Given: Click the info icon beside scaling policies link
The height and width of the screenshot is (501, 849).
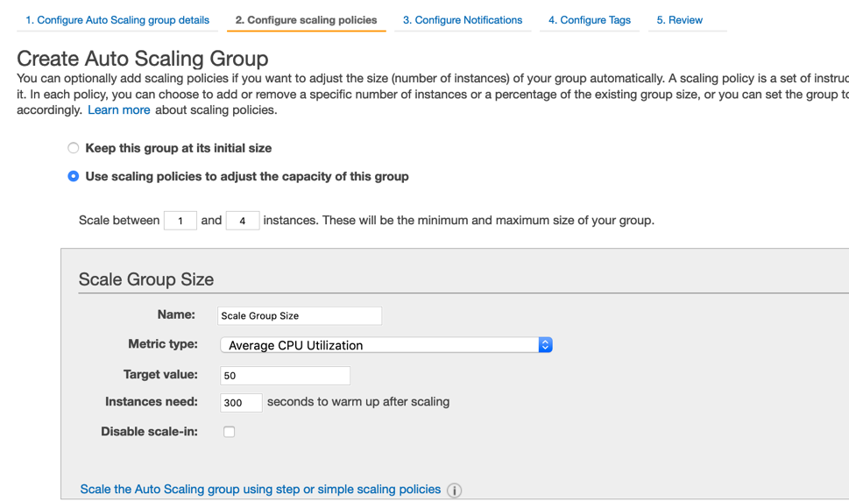Looking at the screenshot, I should click(454, 490).
